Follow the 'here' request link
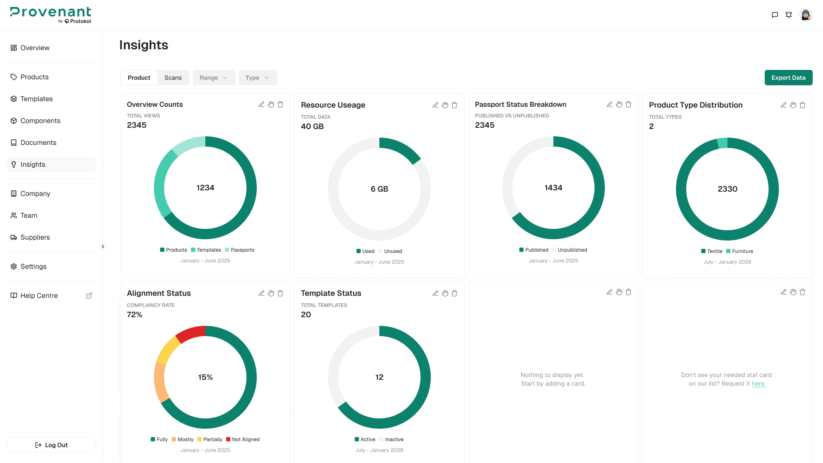 [x=759, y=384]
